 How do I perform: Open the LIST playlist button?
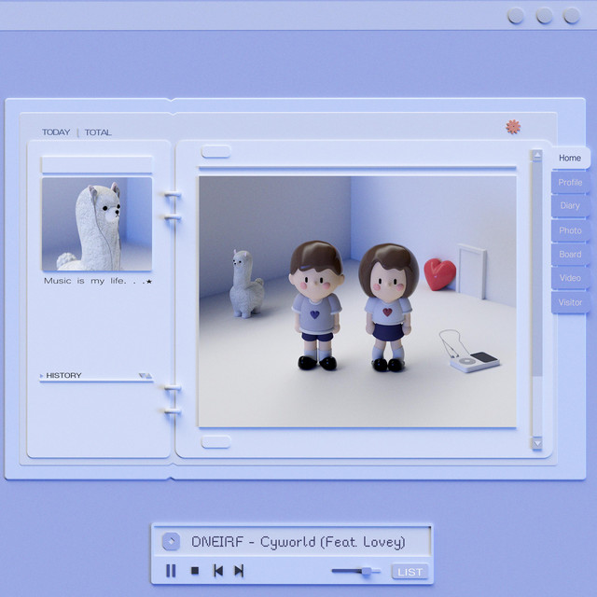pos(410,572)
